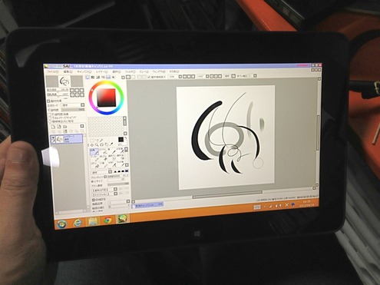Create a new normal layer
Viewport: 380px width, 285px height.
click(x=53, y=127)
